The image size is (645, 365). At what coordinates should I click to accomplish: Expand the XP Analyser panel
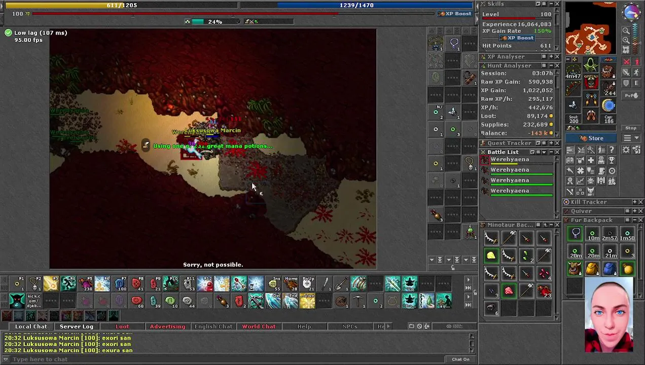pyautogui.click(x=551, y=57)
